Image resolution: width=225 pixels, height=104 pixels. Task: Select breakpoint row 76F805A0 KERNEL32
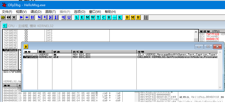[x=120, y=57]
